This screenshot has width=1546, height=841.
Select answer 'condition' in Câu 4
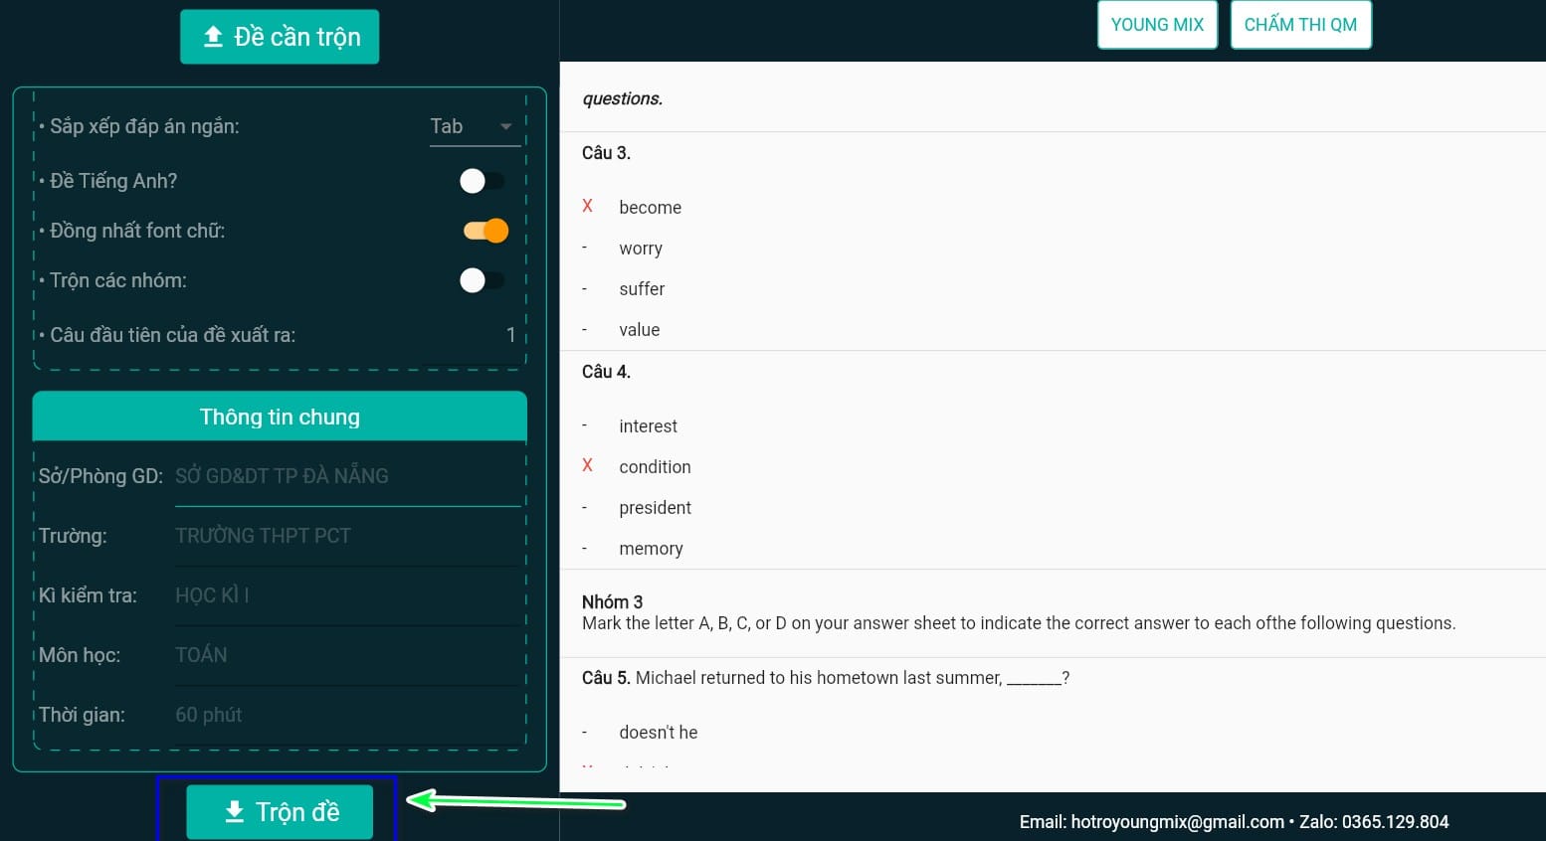[655, 467]
